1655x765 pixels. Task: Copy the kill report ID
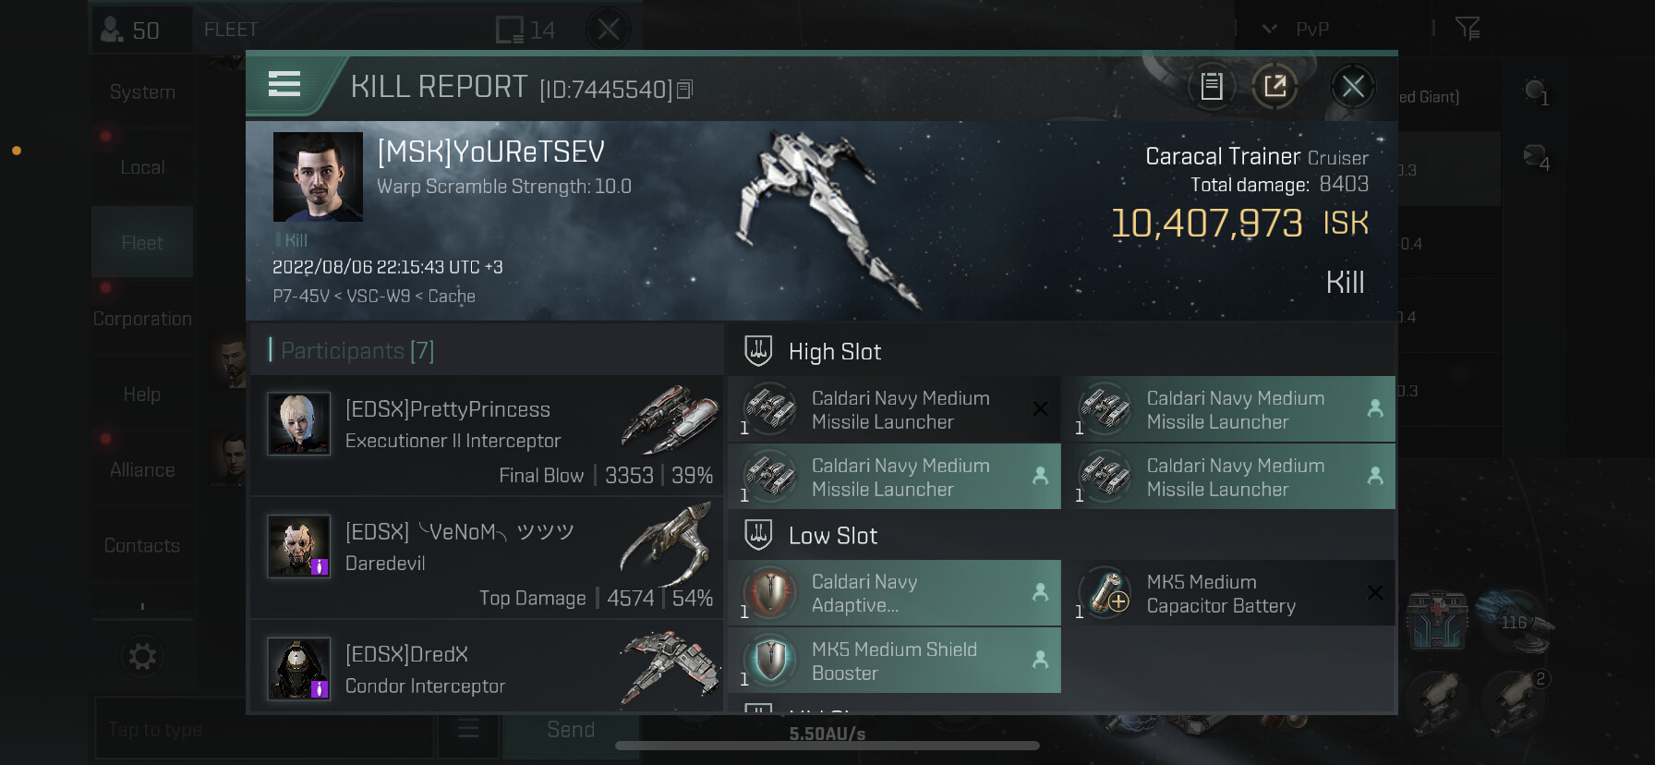(x=684, y=90)
